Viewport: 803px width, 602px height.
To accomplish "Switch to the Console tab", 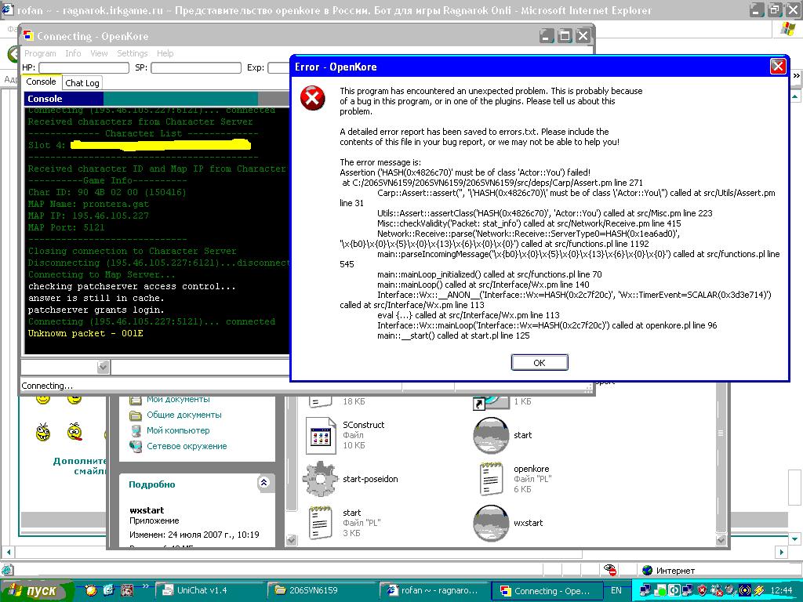I will pos(41,82).
